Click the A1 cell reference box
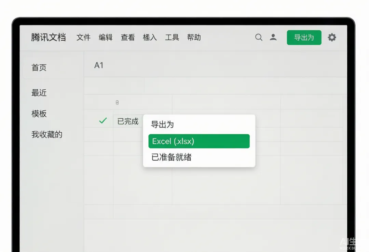The height and width of the screenshot is (252, 369). click(x=99, y=65)
